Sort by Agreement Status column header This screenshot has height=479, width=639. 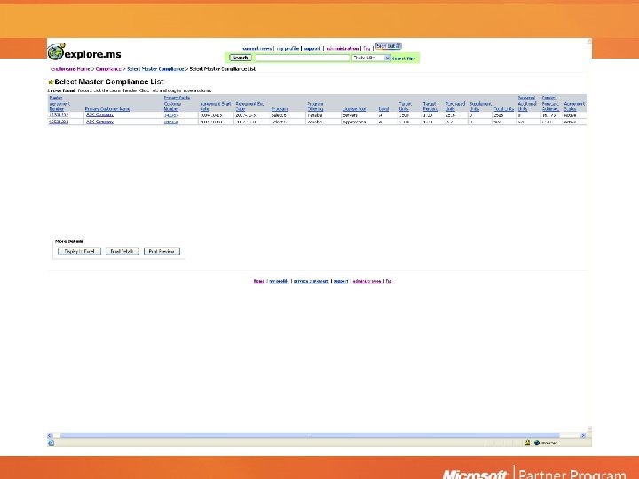point(574,106)
